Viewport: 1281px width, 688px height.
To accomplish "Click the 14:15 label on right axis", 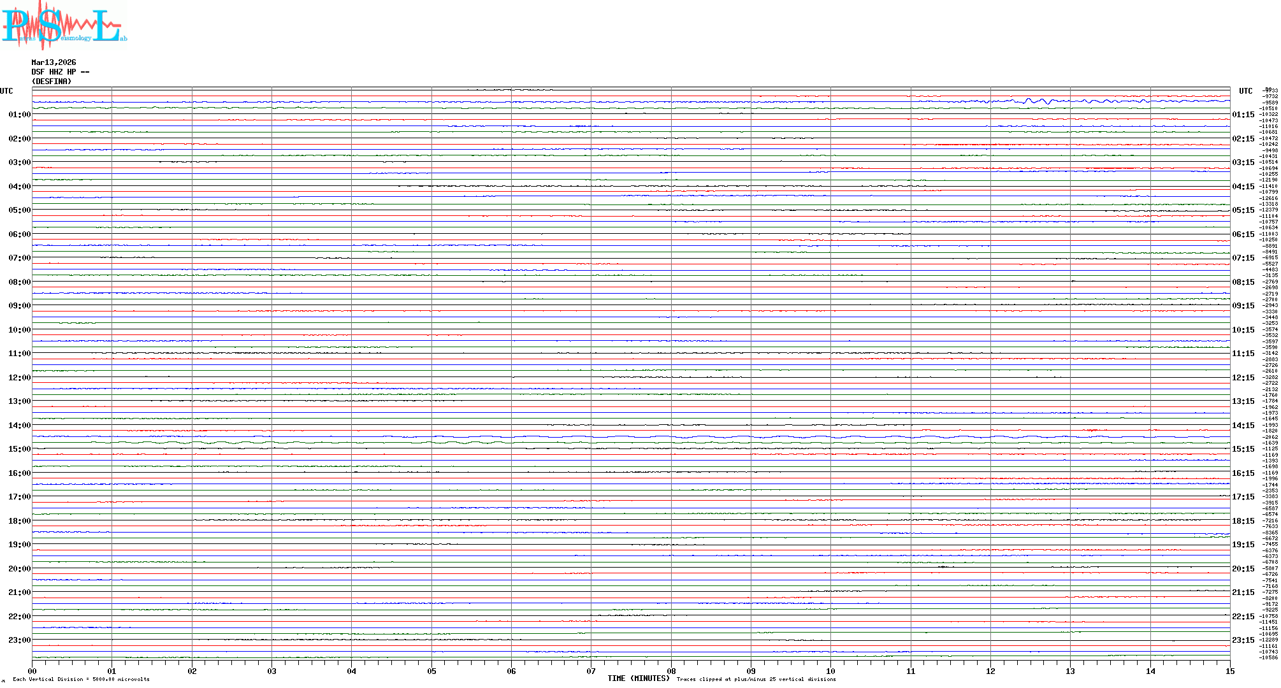I will coord(1243,426).
